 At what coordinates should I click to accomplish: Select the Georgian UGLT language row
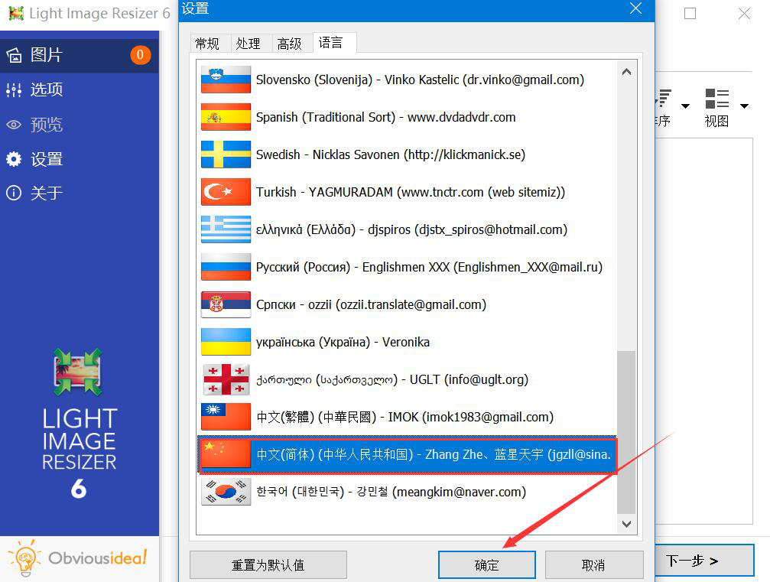point(407,379)
